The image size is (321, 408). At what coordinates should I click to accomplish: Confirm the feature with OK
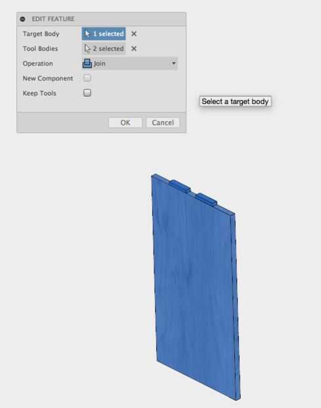point(125,122)
